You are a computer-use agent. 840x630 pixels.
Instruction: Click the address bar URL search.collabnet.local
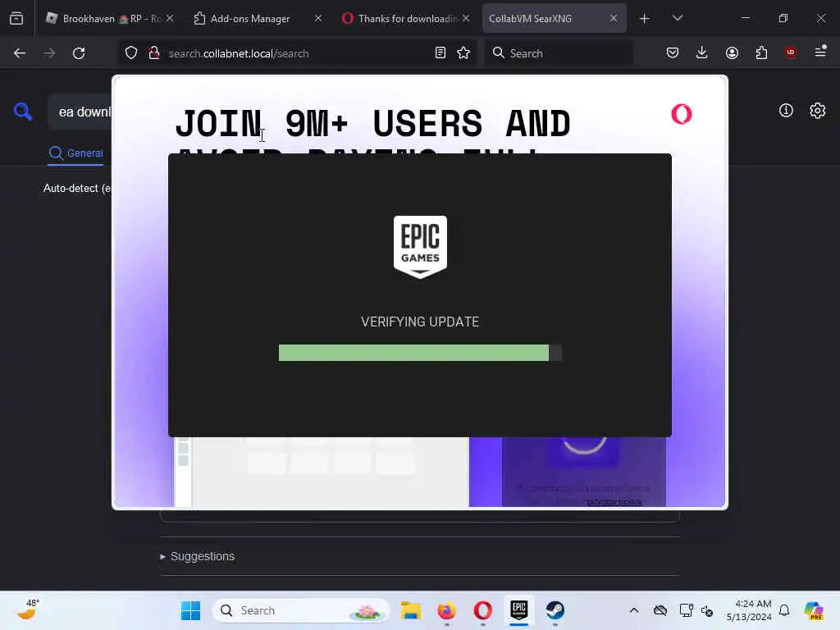coord(239,53)
